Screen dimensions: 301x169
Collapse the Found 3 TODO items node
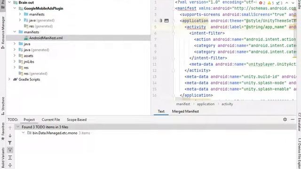[x=18, y=127]
